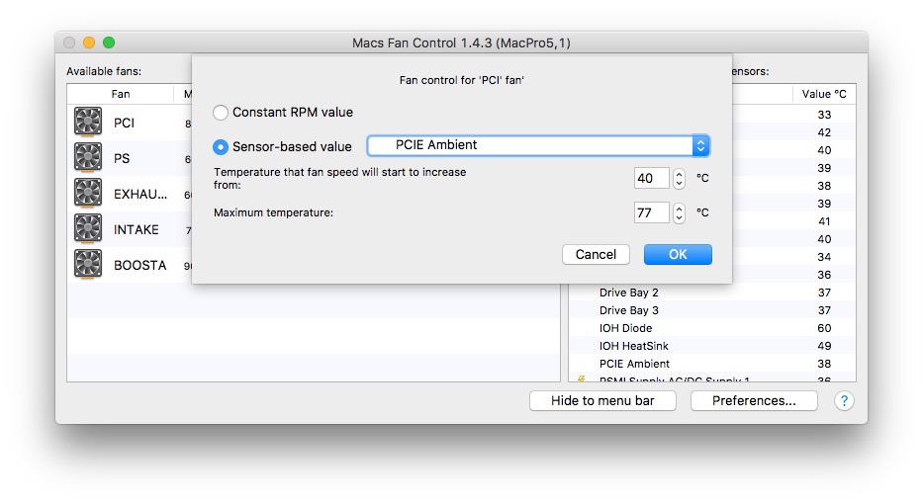This screenshot has width=923, height=503.
Task: Select the Sensor-based value option
Action: point(221,147)
